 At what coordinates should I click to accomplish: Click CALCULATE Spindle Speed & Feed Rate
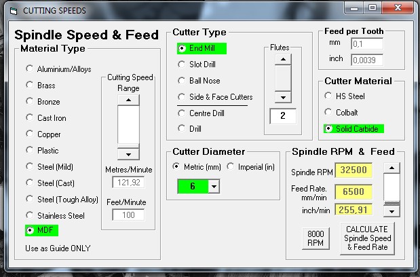366,239
